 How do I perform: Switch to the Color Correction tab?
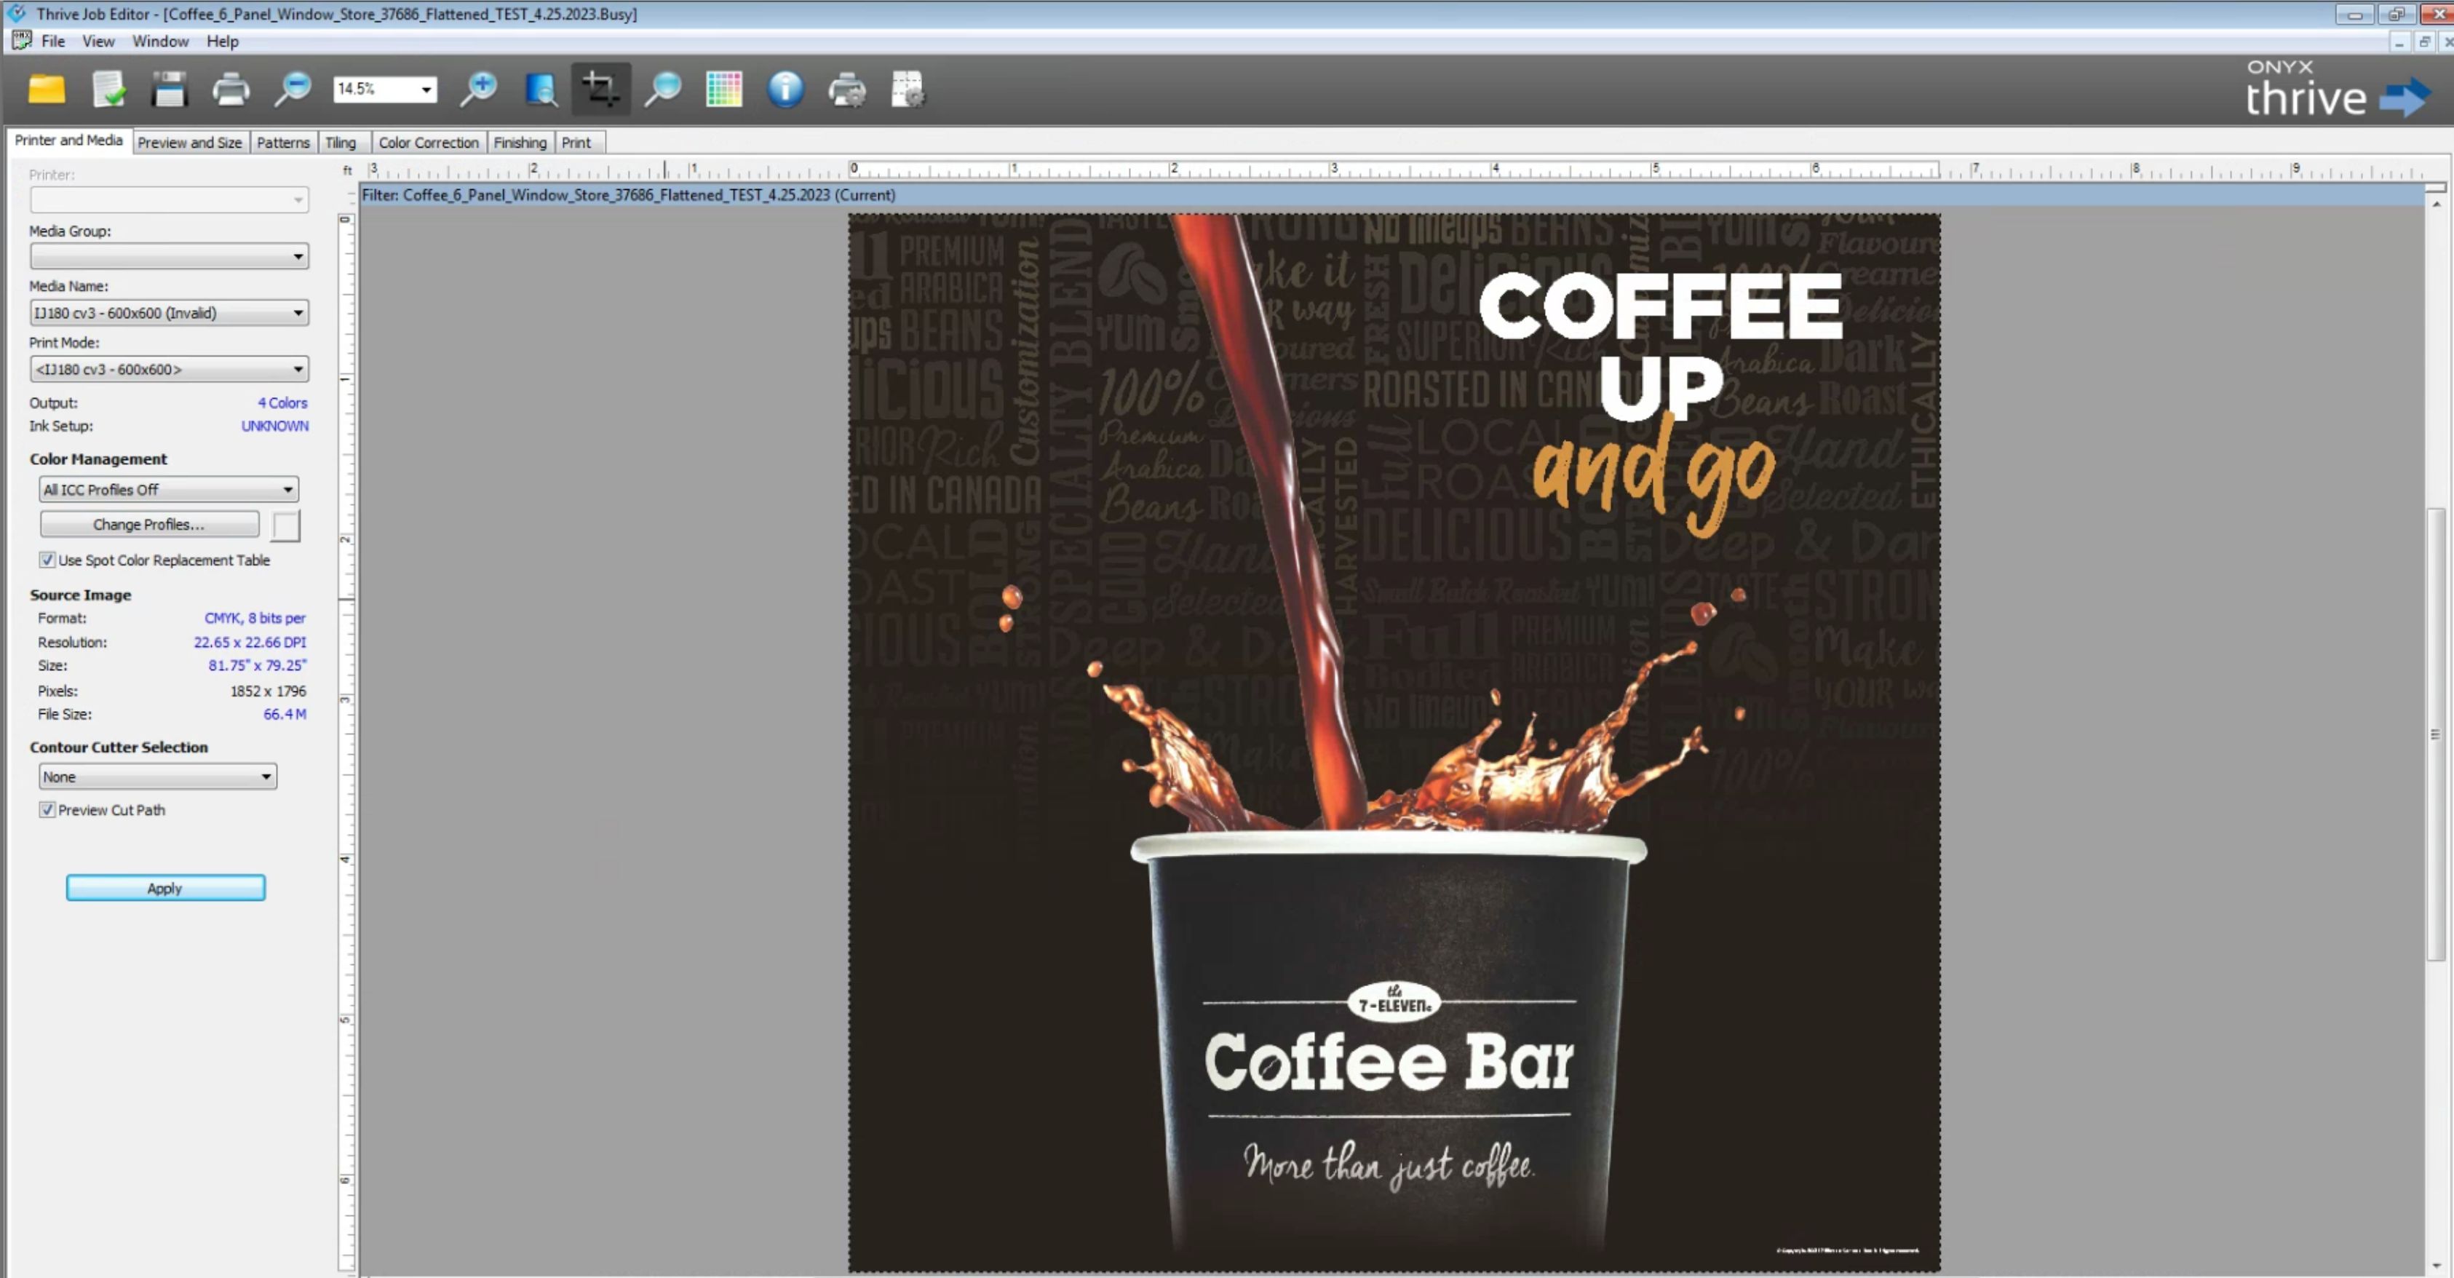pyautogui.click(x=429, y=142)
